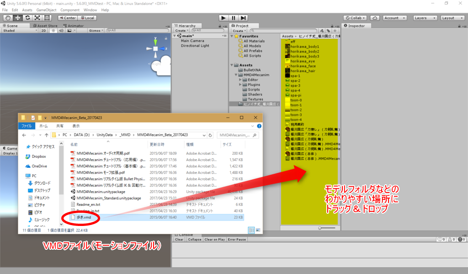Open the Gizmos dropdown
Image resolution: width=468 pixels, height=274 pixels.
coord(96,31)
